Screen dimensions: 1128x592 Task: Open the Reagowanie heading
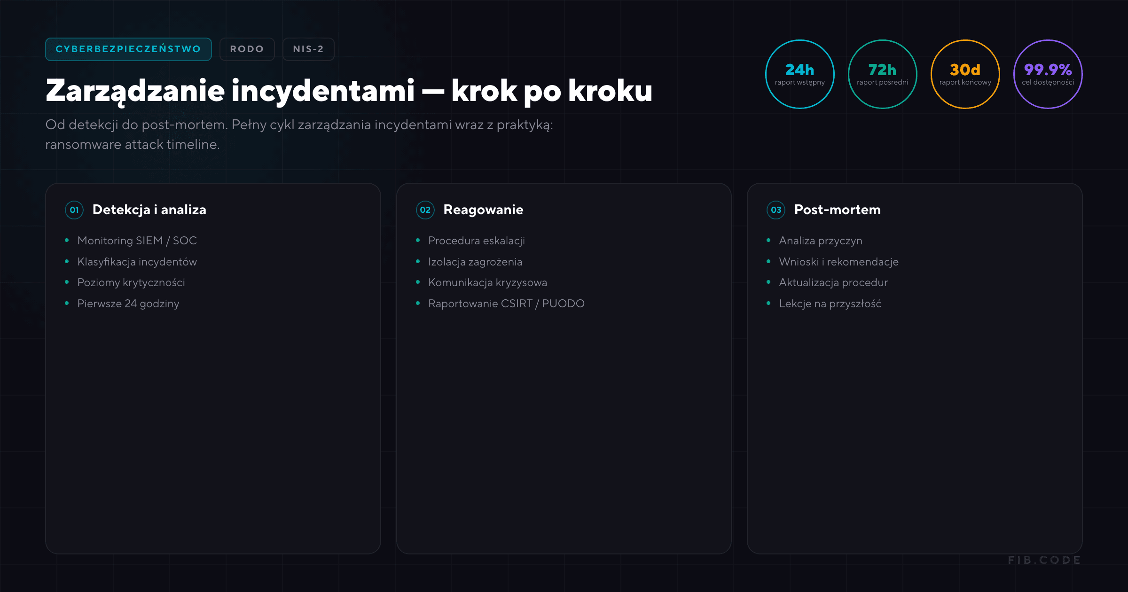point(483,210)
